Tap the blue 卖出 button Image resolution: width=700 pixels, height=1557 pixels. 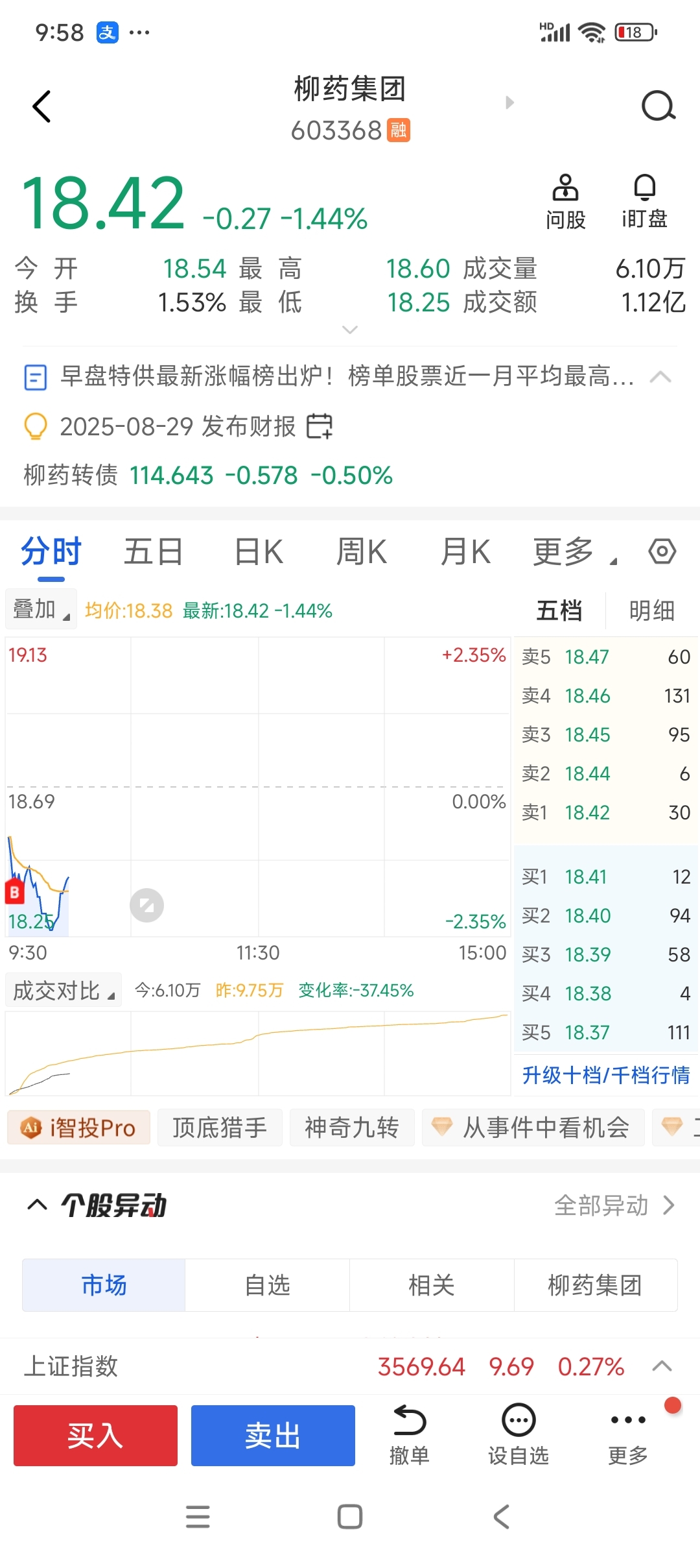pos(273,1435)
